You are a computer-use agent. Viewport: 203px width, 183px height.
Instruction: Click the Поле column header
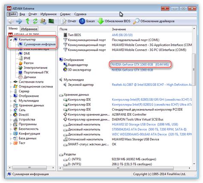(63, 29)
